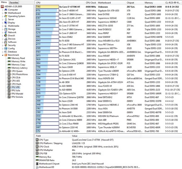Click the AIDA64 v3.20.2600 root icon
The width and height of the screenshot is (182, 169).
click(2, 6)
